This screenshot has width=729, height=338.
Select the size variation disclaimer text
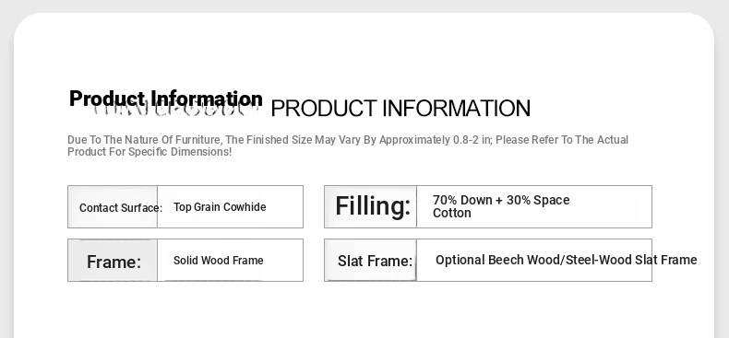click(x=348, y=146)
